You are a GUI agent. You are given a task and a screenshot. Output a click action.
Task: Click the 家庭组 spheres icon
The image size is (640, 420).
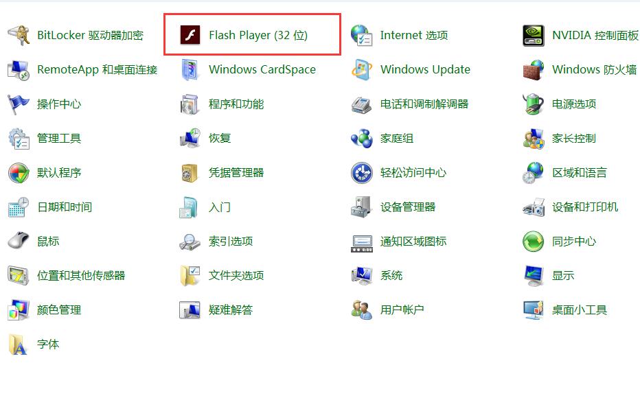362,138
